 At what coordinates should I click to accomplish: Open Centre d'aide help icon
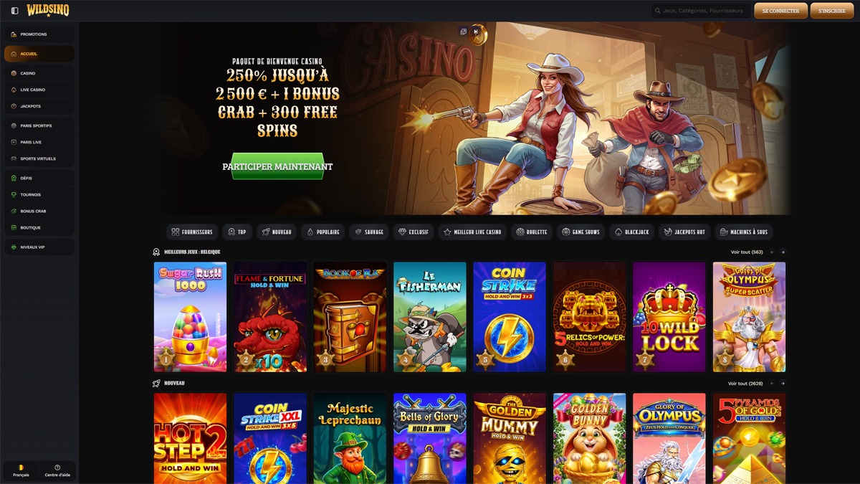coord(57,471)
